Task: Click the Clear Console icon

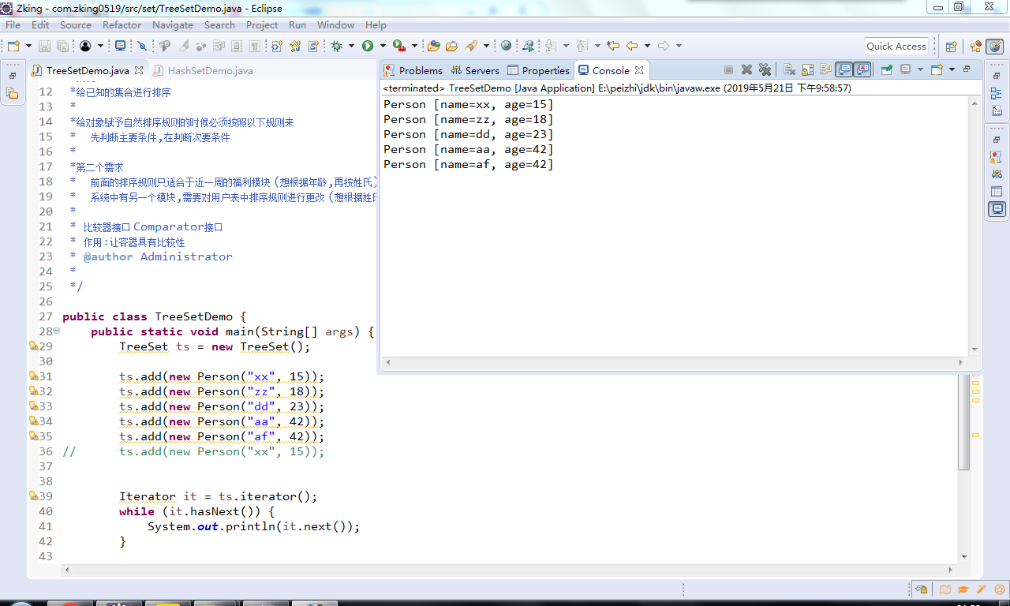Action: 788,70
